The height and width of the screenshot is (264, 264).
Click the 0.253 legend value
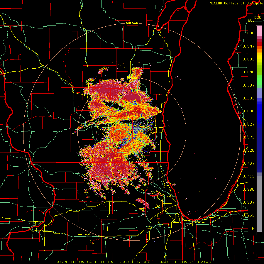click(x=248, y=215)
